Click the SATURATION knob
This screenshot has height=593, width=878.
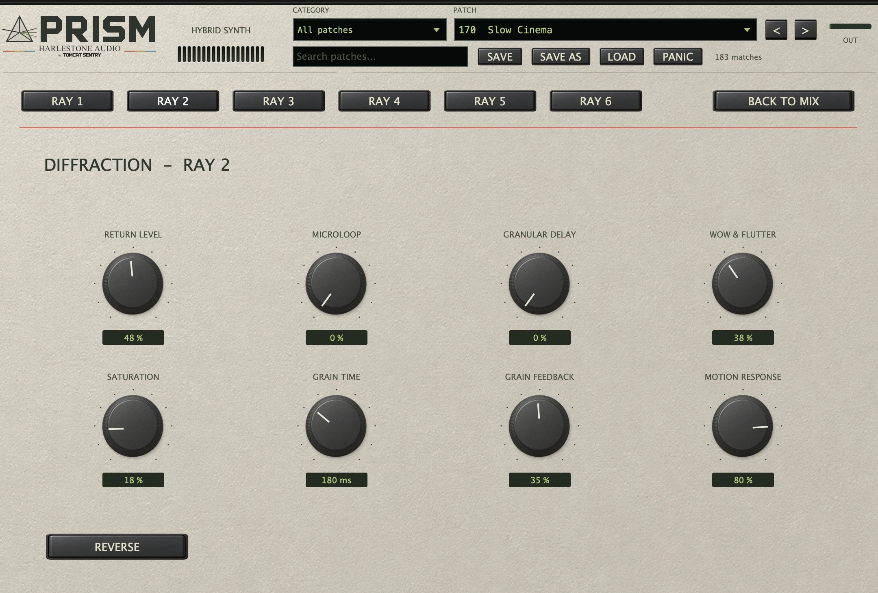(133, 426)
